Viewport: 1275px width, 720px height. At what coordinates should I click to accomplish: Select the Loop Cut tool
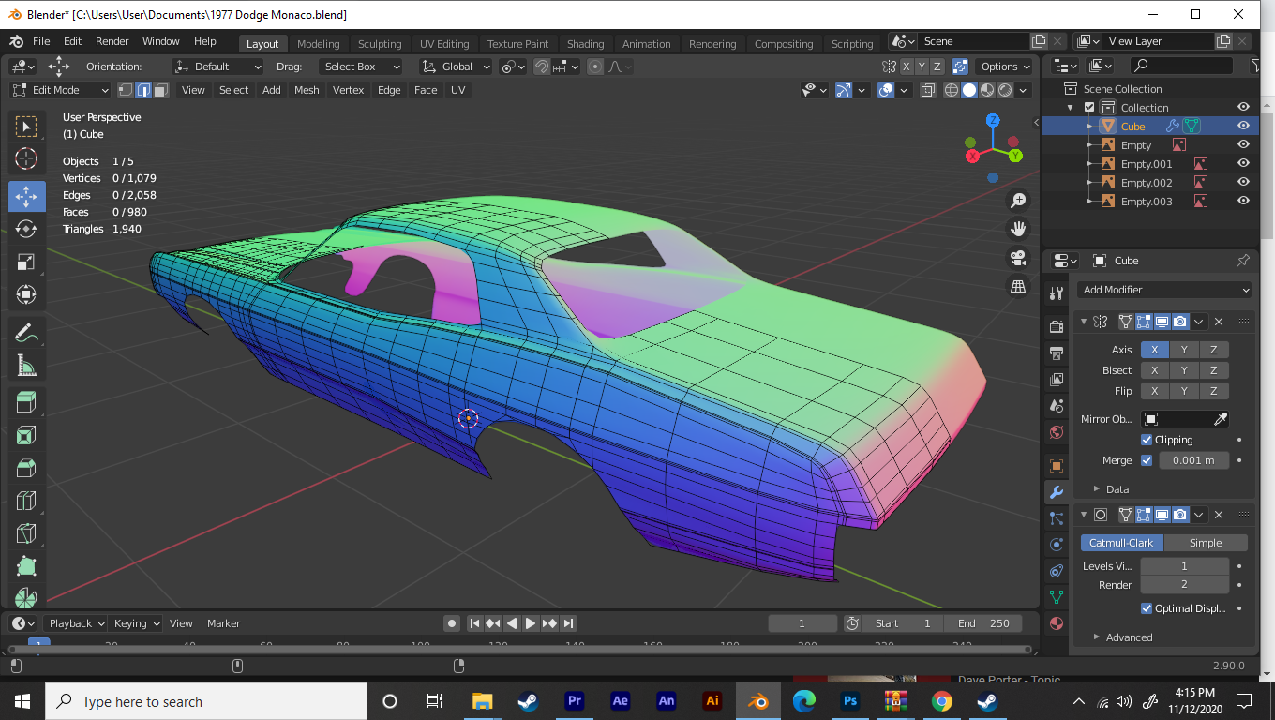pos(26,501)
